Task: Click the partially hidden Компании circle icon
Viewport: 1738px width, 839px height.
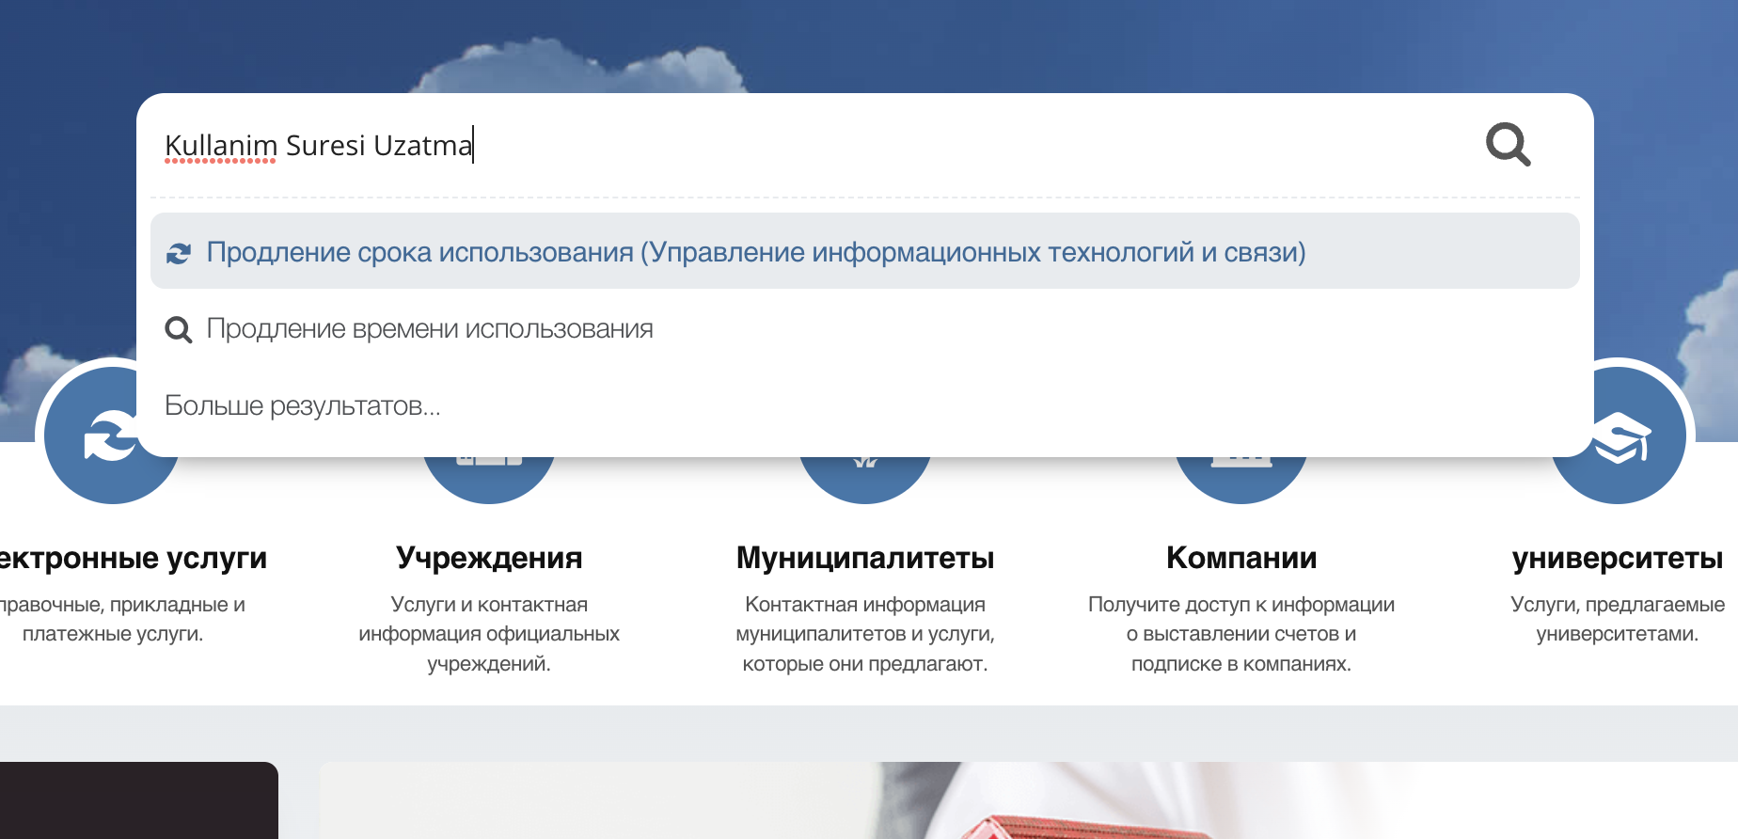Action: click(1241, 478)
